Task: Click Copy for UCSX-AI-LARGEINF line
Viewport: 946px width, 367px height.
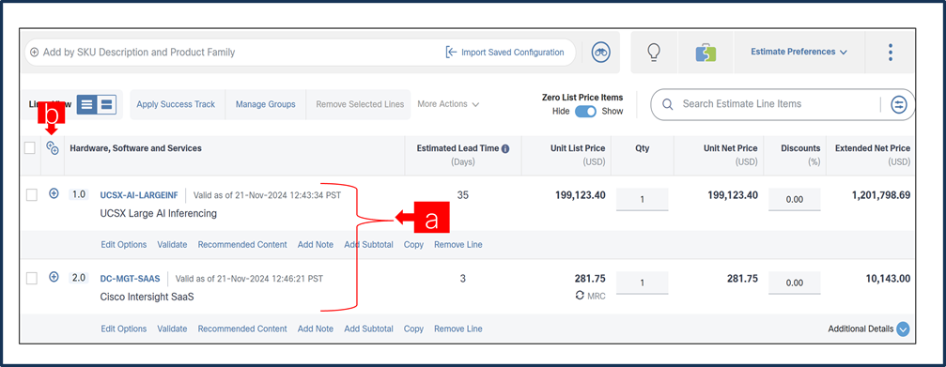Action: tap(414, 245)
